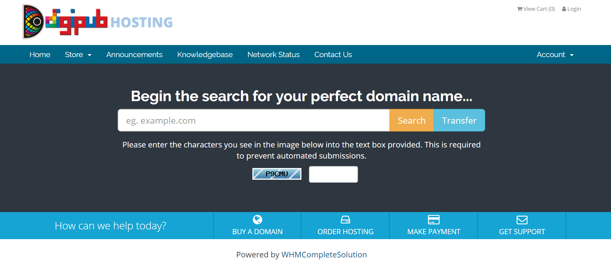Screen dimensions: 611x260
Task: Click the captcha image P9CMU
Action: (277, 174)
